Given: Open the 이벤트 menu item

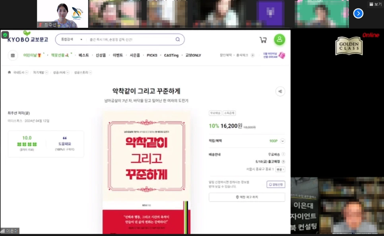Looking at the screenshot, I should [x=118, y=56].
